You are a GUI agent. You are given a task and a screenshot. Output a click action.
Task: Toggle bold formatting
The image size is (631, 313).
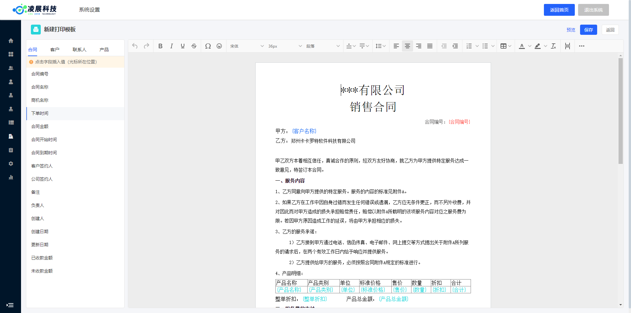tap(160, 46)
